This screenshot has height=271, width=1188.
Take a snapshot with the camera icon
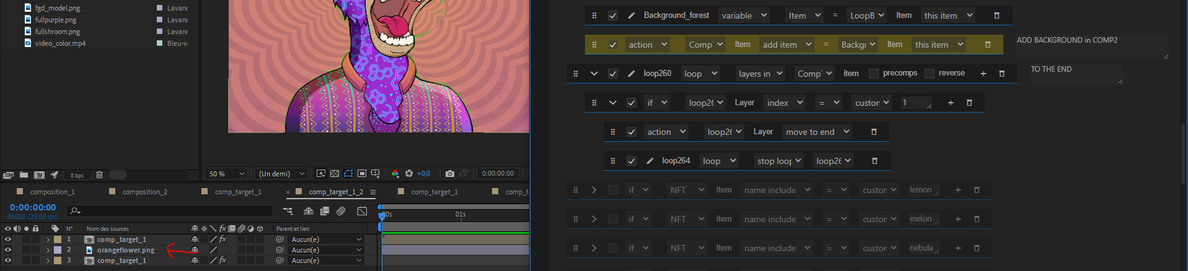pyautogui.click(x=450, y=174)
